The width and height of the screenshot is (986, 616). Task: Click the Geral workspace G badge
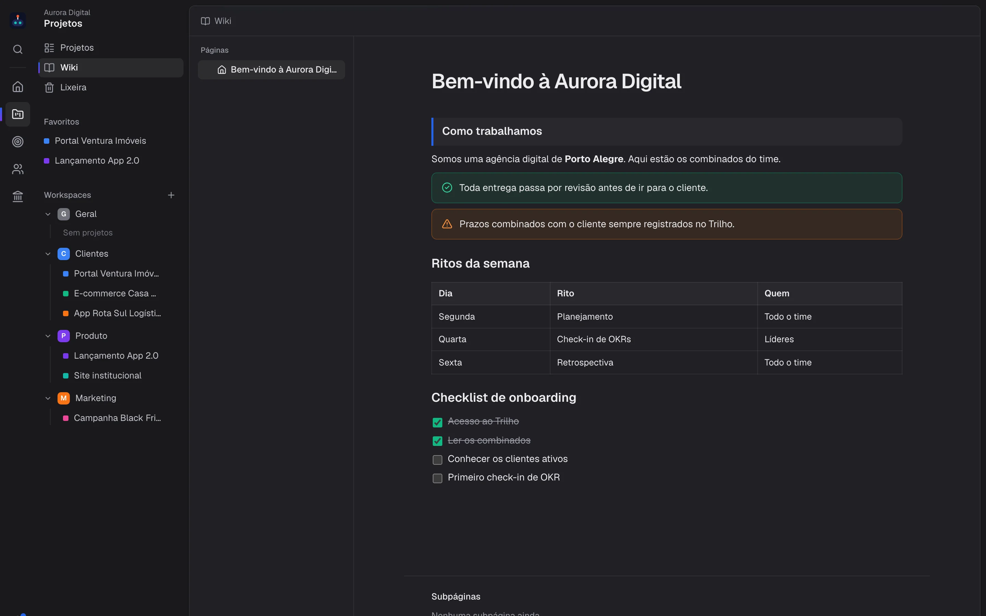point(64,214)
